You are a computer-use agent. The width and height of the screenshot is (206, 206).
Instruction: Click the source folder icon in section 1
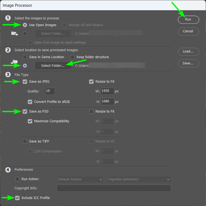15,34
